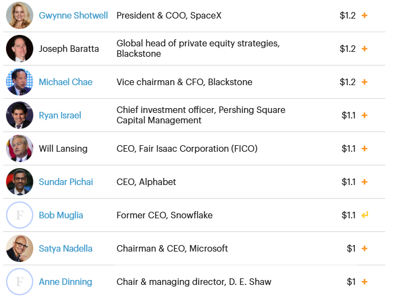Click Satya Nadella's profile photo
The width and height of the screenshot is (394, 298).
point(20,248)
